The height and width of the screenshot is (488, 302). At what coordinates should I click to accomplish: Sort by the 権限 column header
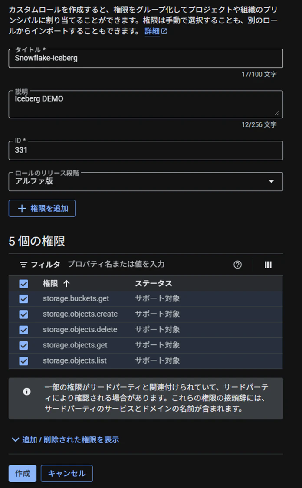click(x=50, y=283)
